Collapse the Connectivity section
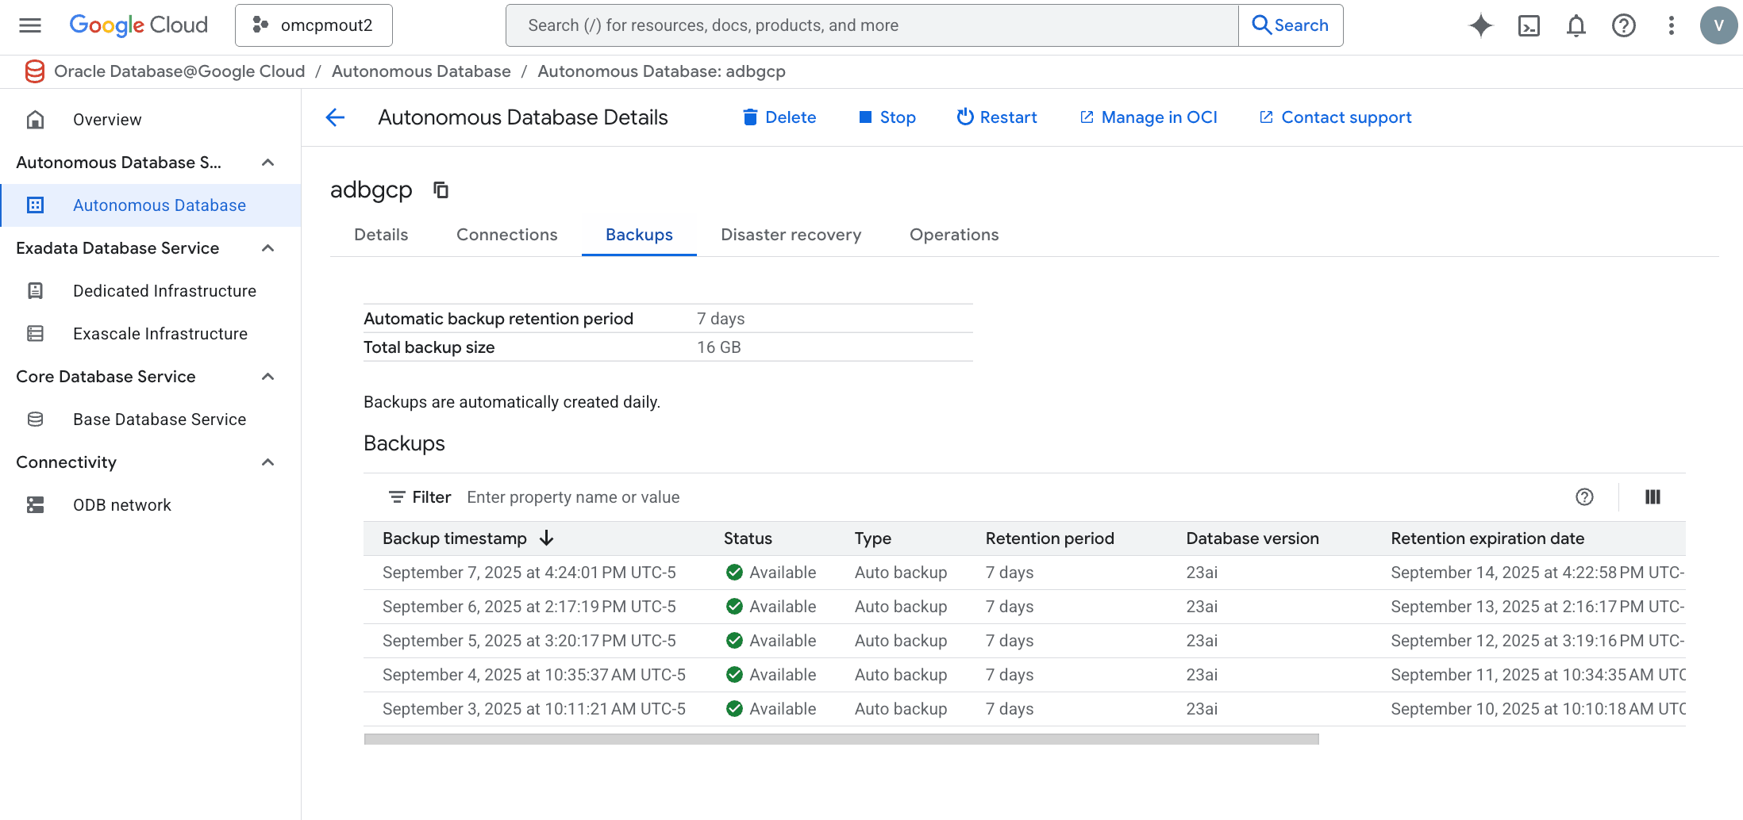The image size is (1743, 820). 267,462
